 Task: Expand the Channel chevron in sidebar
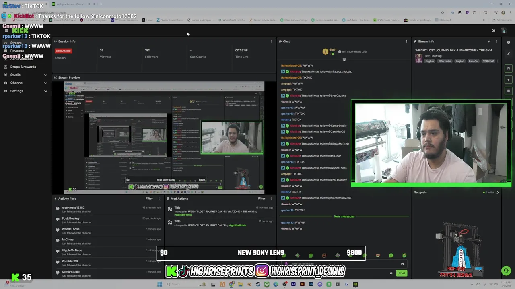click(x=45, y=83)
